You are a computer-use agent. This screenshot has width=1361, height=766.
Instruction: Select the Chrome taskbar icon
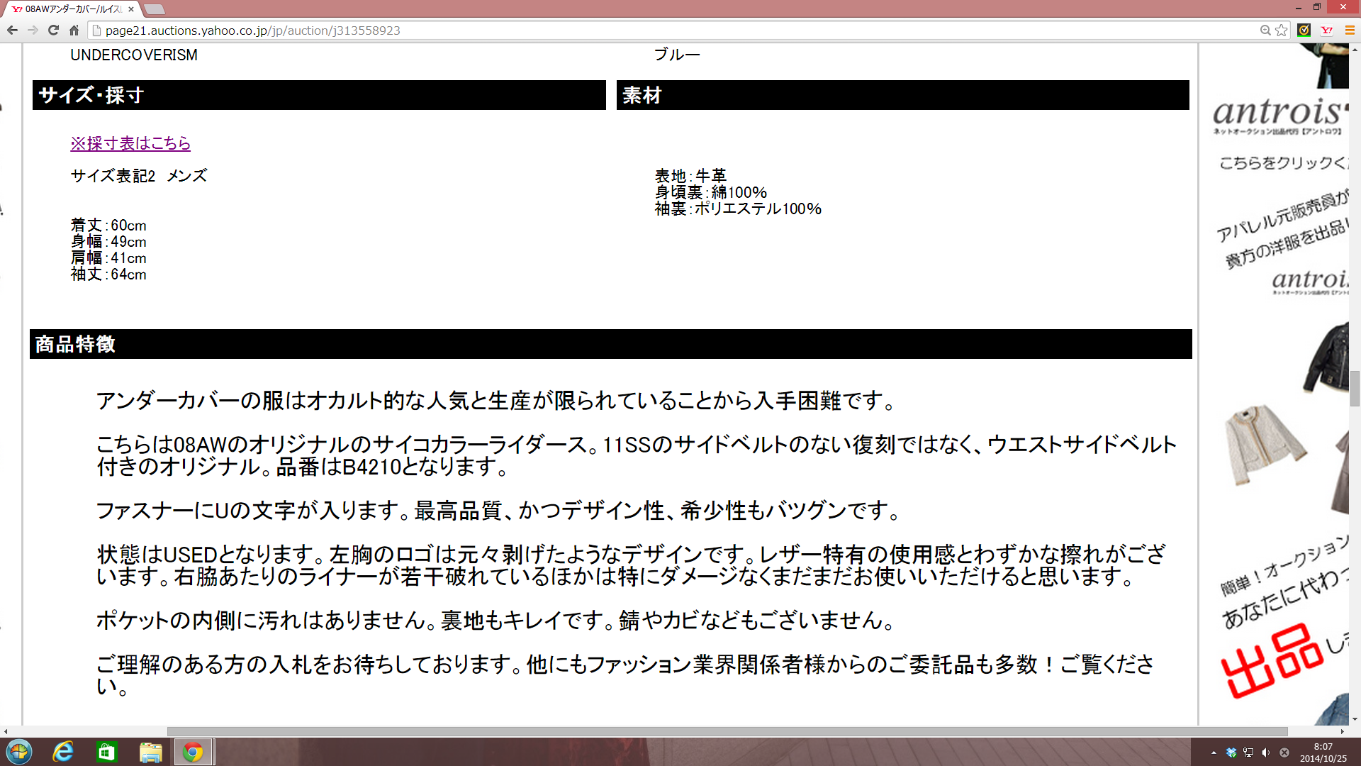point(193,752)
